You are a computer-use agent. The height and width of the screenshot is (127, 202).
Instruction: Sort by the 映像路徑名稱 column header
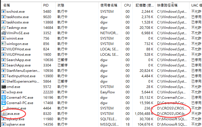coord(167,5)
